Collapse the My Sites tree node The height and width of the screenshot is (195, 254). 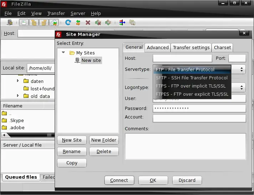tap(63, 52)
